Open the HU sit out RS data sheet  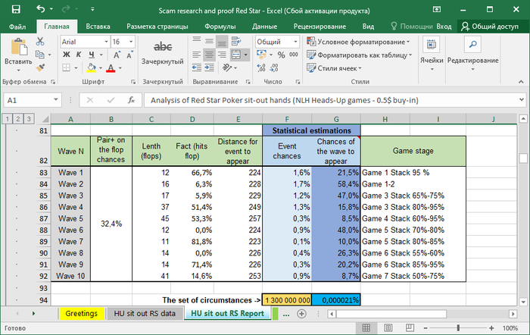tap(145, 314)
